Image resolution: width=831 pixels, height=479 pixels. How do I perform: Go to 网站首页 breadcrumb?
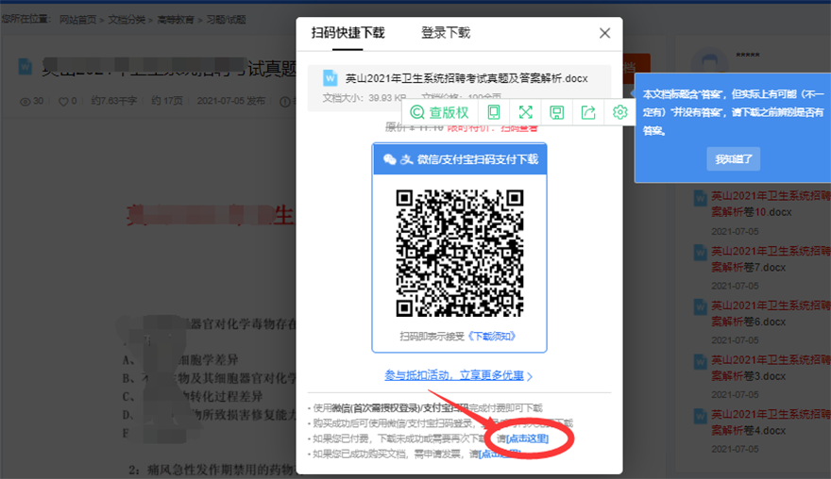[x=77, y=20]
